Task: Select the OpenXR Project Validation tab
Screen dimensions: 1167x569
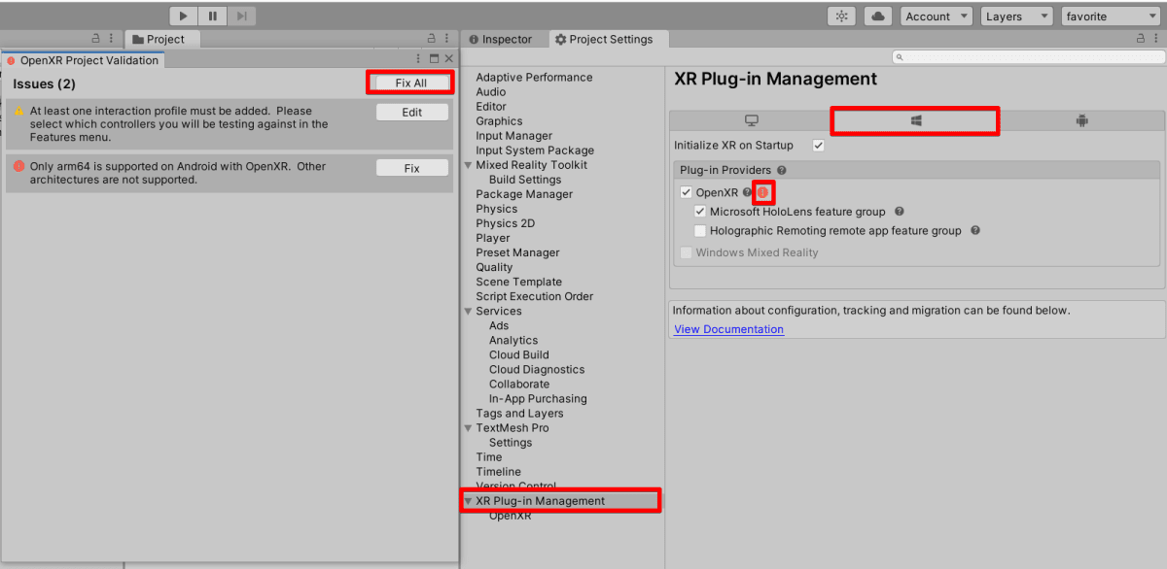Action: click(83, 60)
